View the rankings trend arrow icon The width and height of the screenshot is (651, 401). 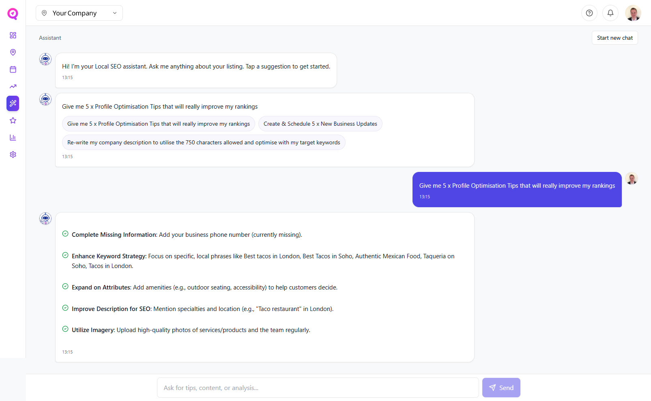click(x=13, y=86)
